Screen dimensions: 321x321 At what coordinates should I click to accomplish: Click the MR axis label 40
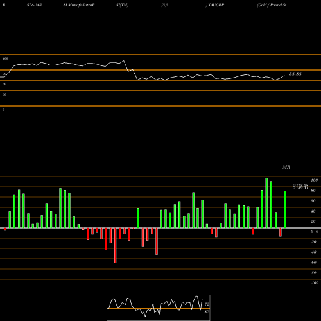click(x=313, y=211)
